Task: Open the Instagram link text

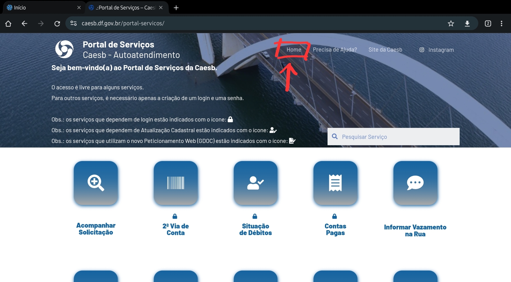Action: [x=441, y=50]
